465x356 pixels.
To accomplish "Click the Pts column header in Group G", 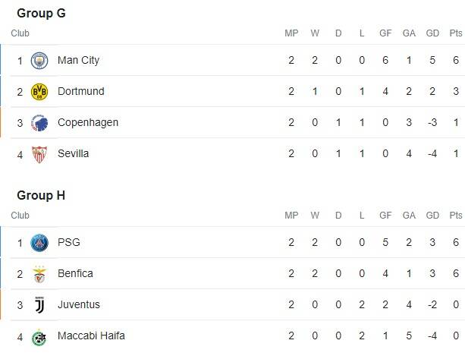I will (455, 33).
